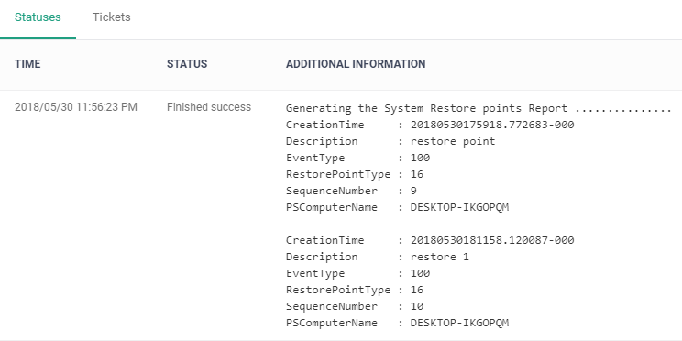Click the Description restore 1 line
The width and height of the screenshot is (682, 341).
(378, 257)
